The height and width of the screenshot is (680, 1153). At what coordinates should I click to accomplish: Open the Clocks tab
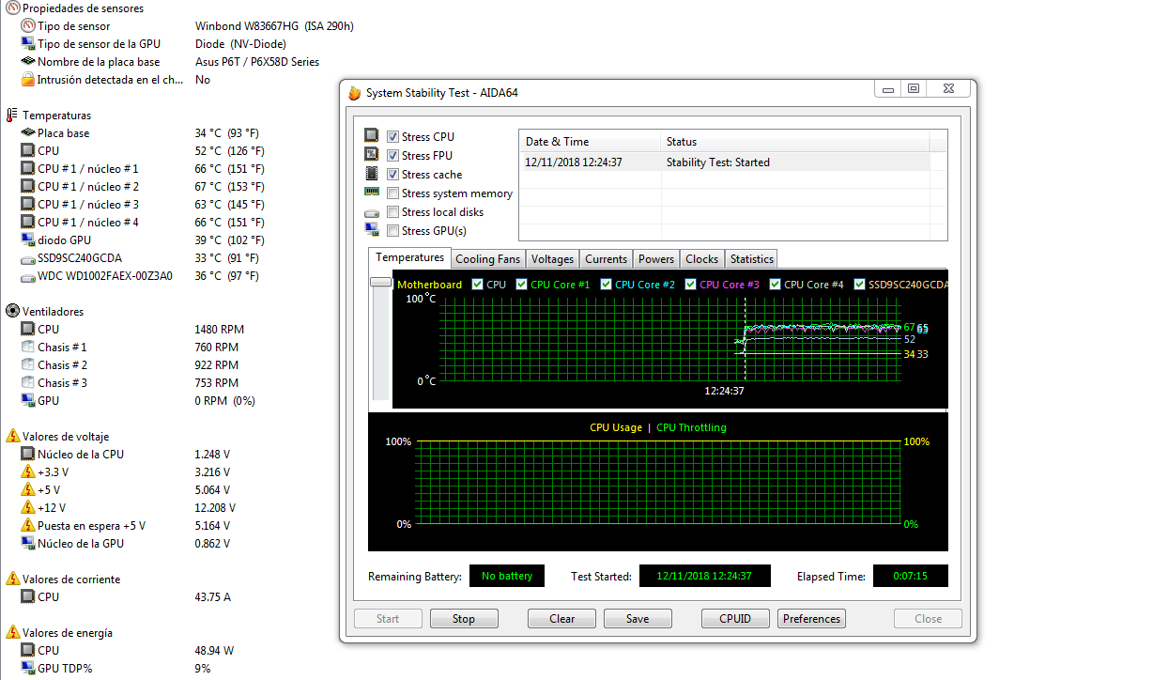pos(701,259)
